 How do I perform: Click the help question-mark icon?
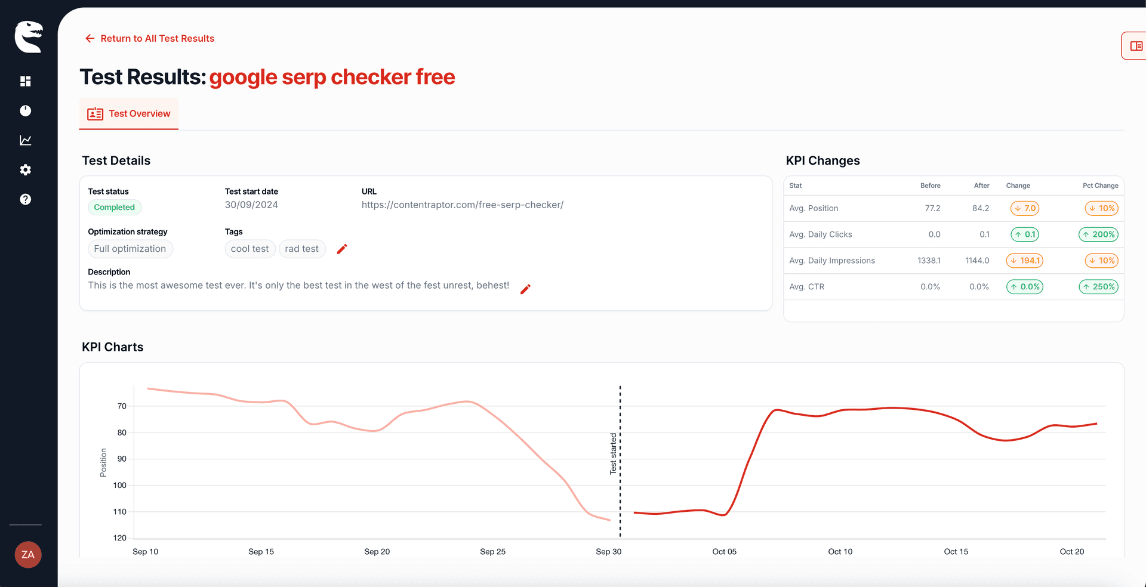click(25, 199)
